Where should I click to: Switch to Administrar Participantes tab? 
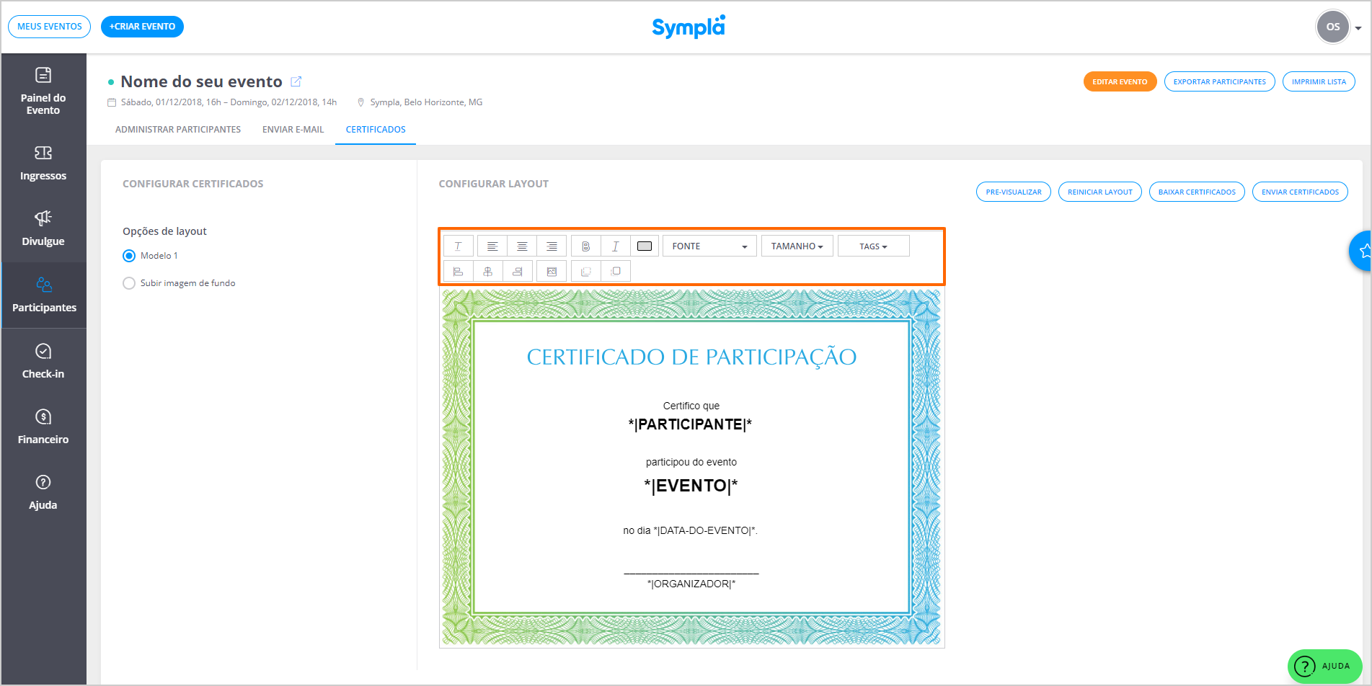click(x=178, y=130)
